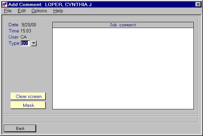Viewport: 203px width, 136px height.
Task: Click inside the Job comment text area
Action: point(123,68)
